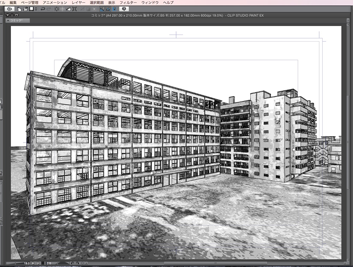Open the ページ管理 menu

coord(30,2)
